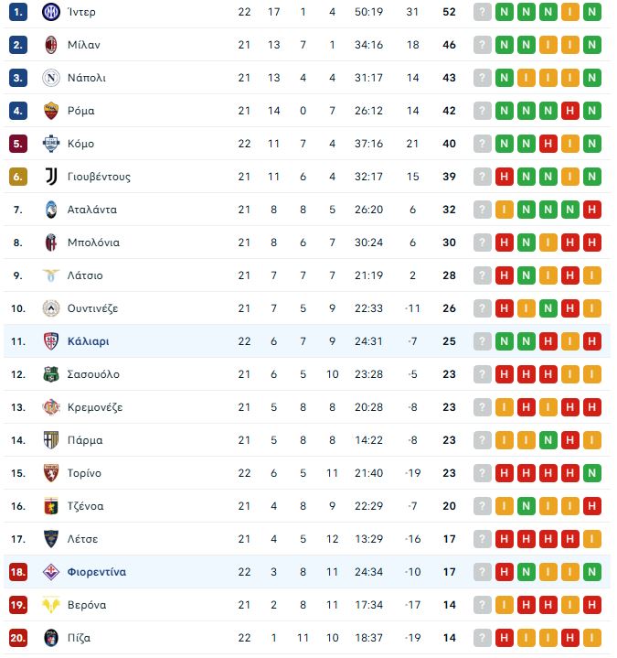The image size is (617, 658).
Task: Click the next-match question mark for Ίντερ
Action: coord(482,12)
